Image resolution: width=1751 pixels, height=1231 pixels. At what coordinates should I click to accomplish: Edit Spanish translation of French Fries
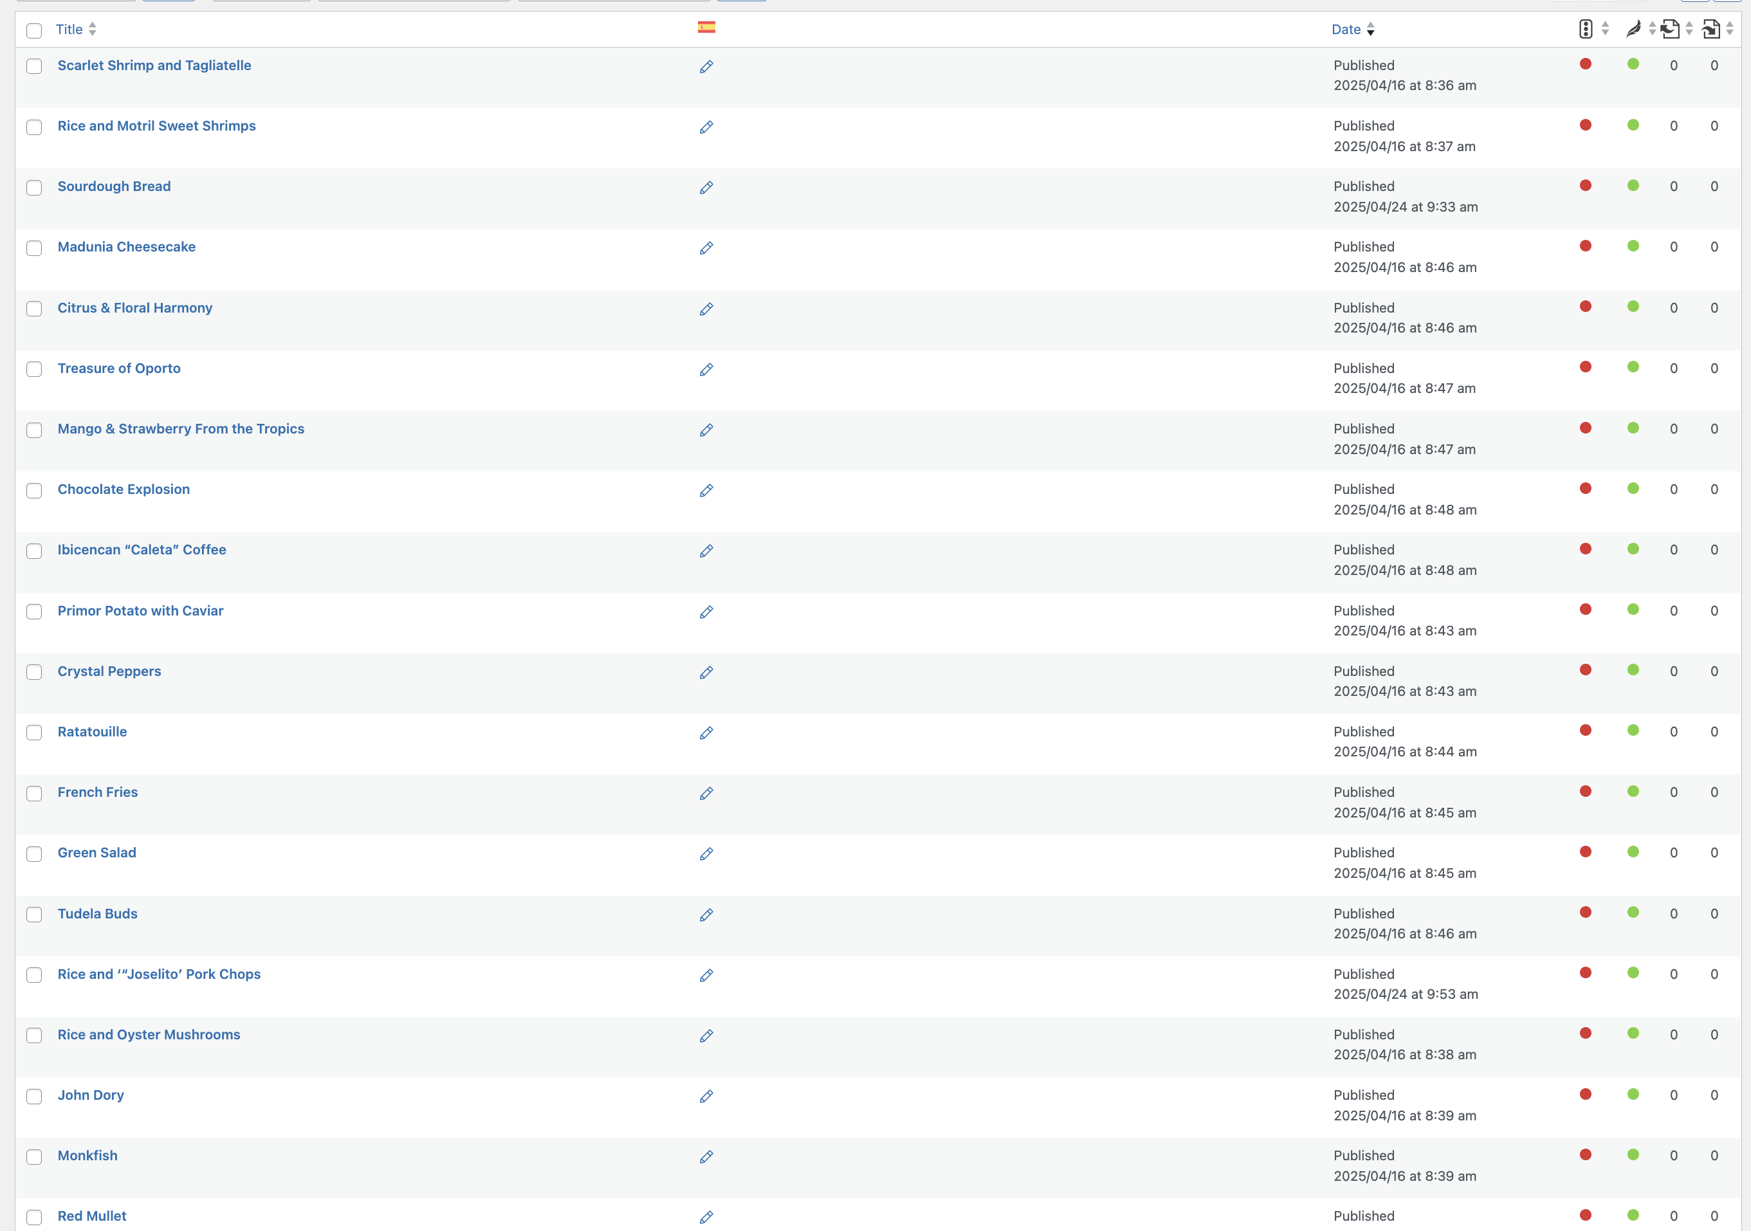click(706, 794)
